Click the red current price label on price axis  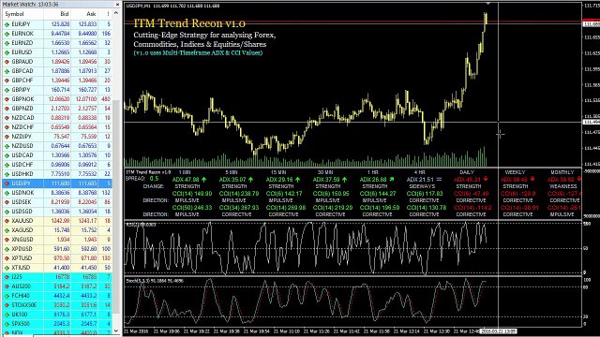click(591, 21)
